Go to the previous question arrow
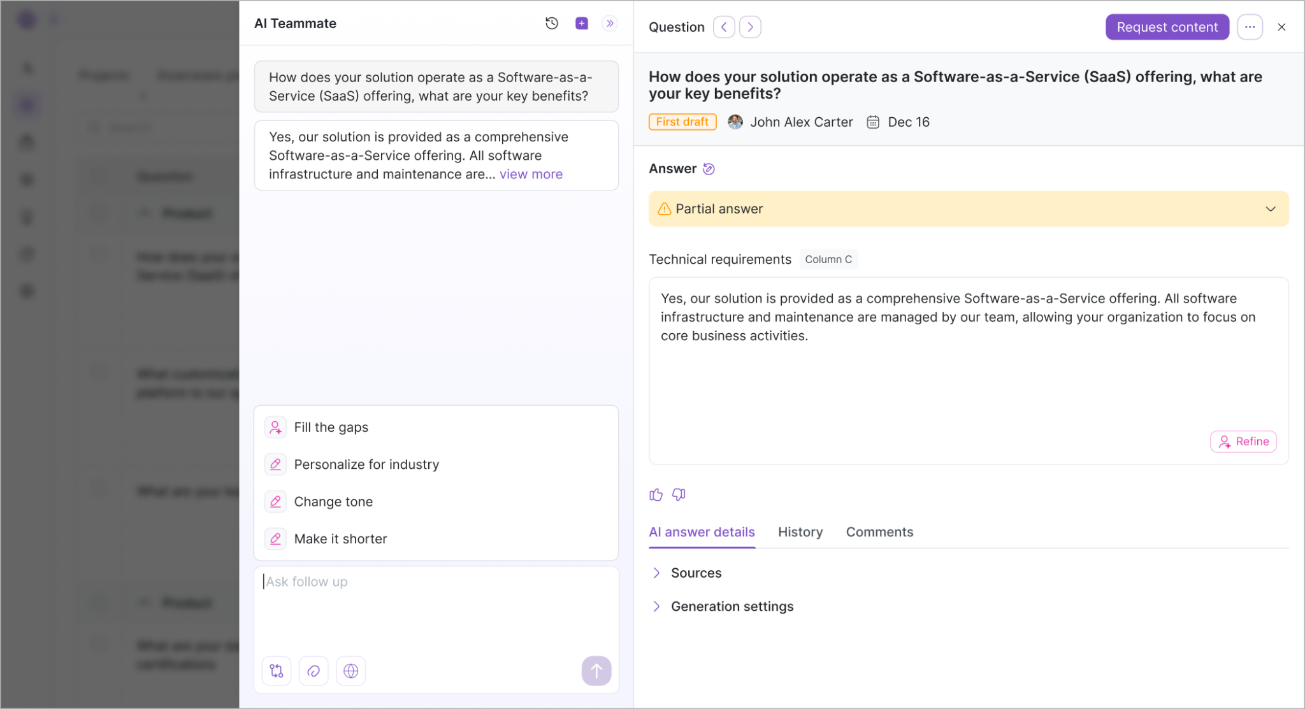Screen dimensions: 1305x709 point(724,27)
